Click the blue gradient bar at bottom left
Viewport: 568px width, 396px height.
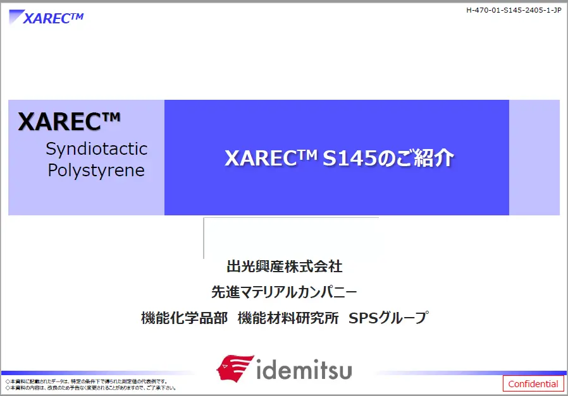pyautogui.click(x=95, y=373)
